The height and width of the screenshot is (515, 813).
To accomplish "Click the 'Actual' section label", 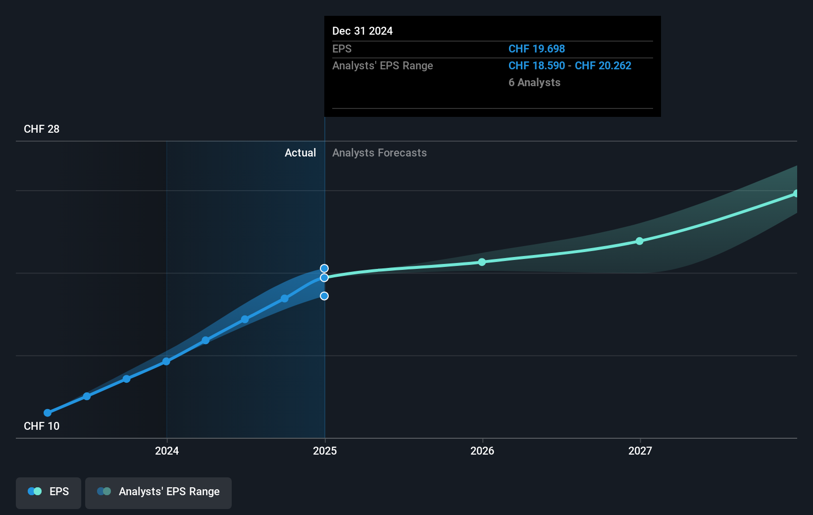I will pyautogui.click(x=300, y=153).
